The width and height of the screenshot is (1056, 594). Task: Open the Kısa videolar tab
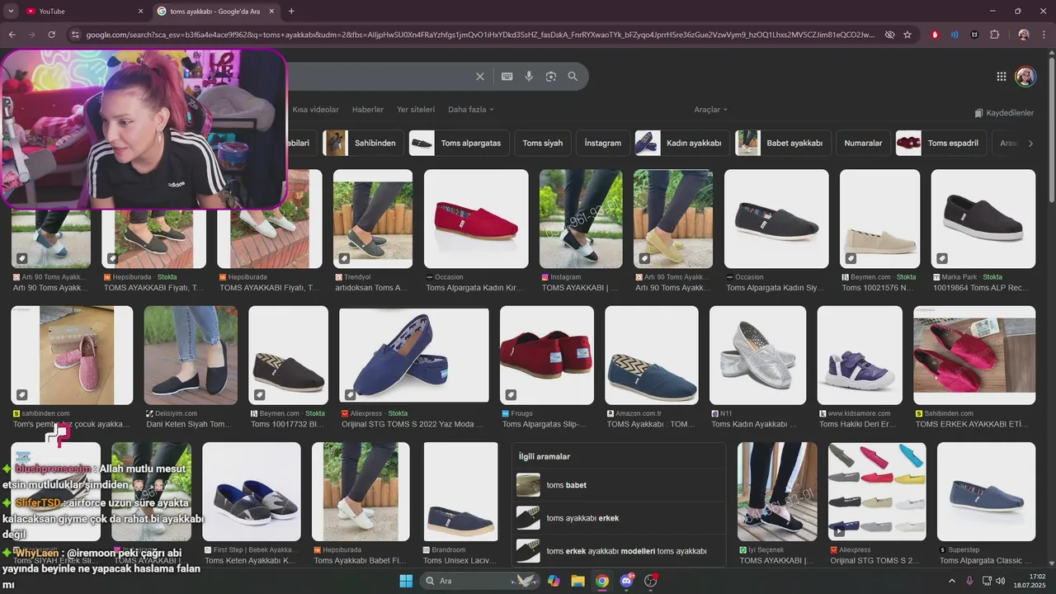[x=316, y=110]
